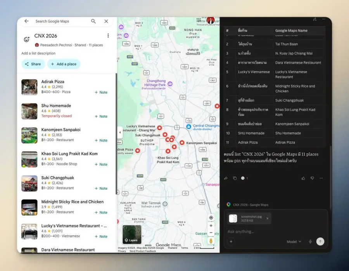Screen dimensions: 349x271
Task: Select Khao Soi Lung Prakit Kad Kom title
Action: [69, 154]
